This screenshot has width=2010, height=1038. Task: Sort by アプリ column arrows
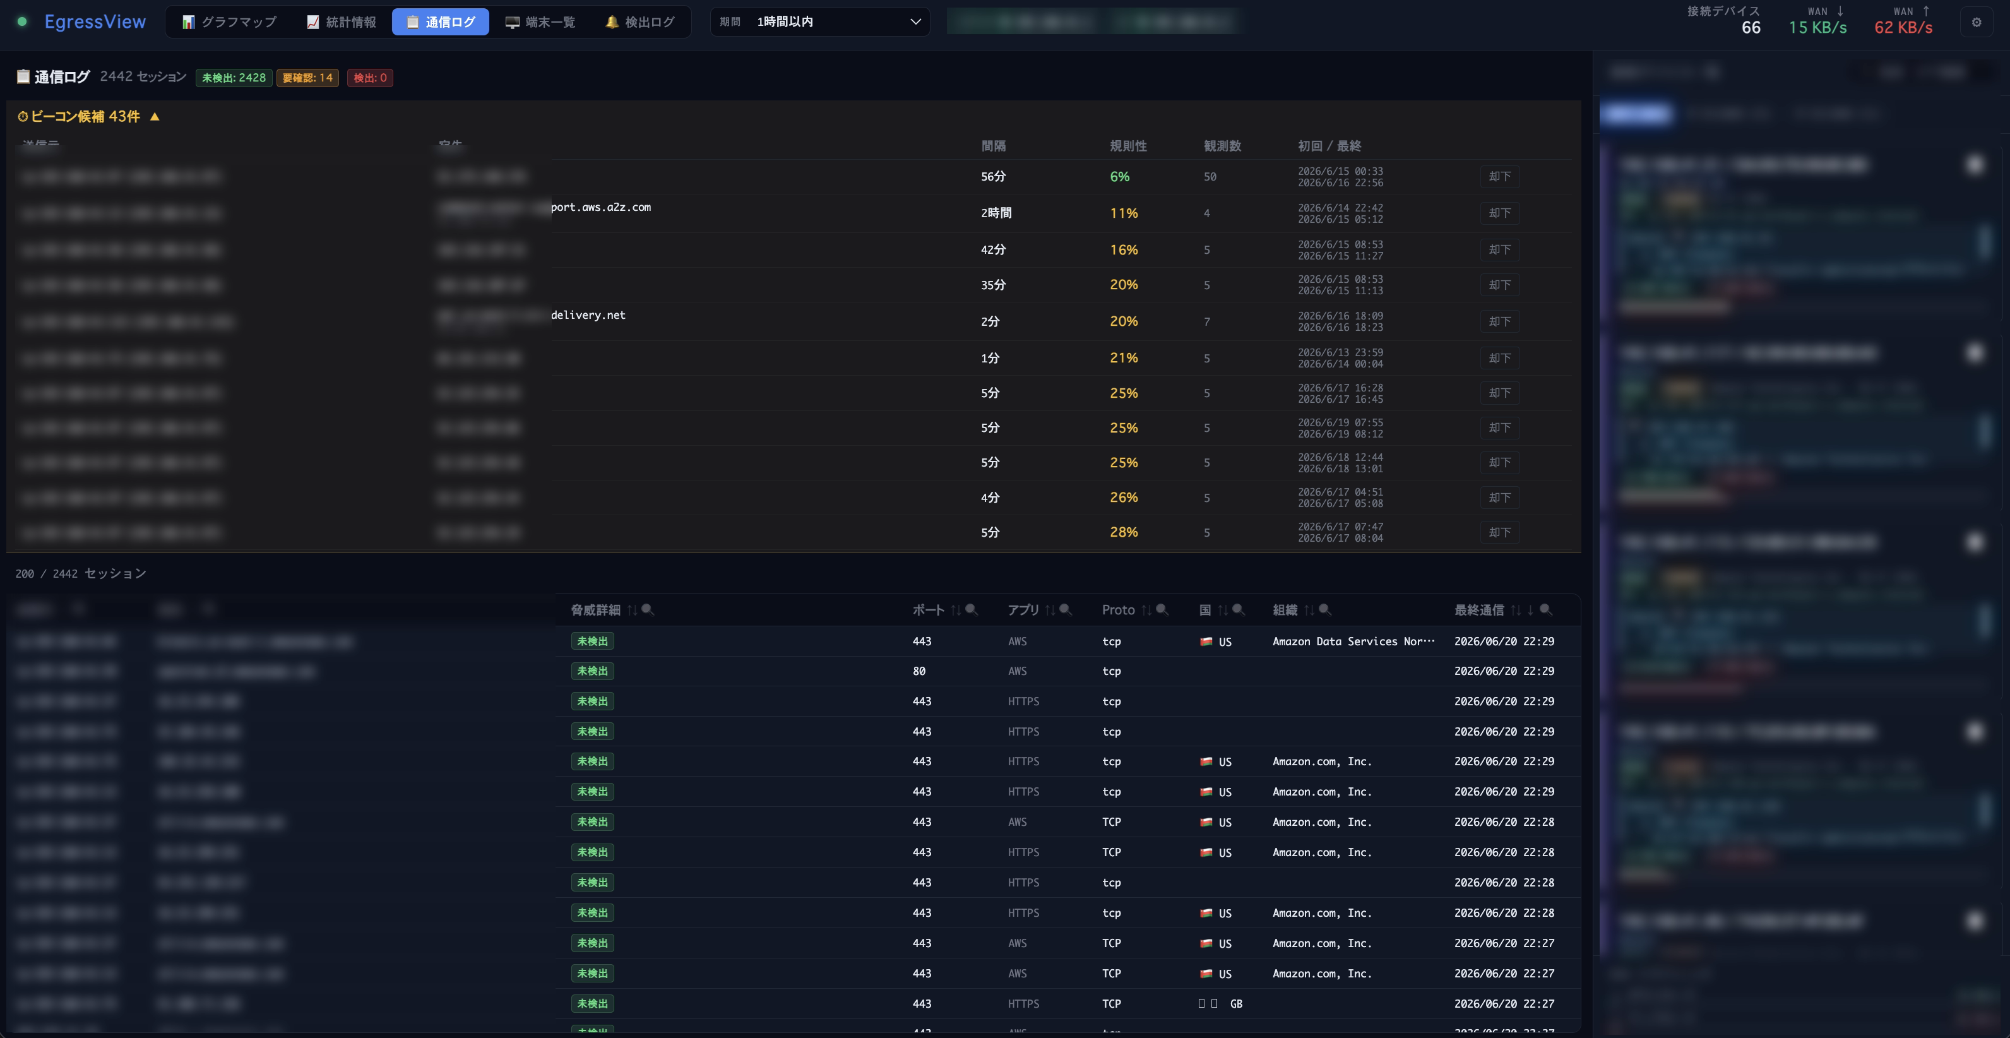[x=1050, y=611]
